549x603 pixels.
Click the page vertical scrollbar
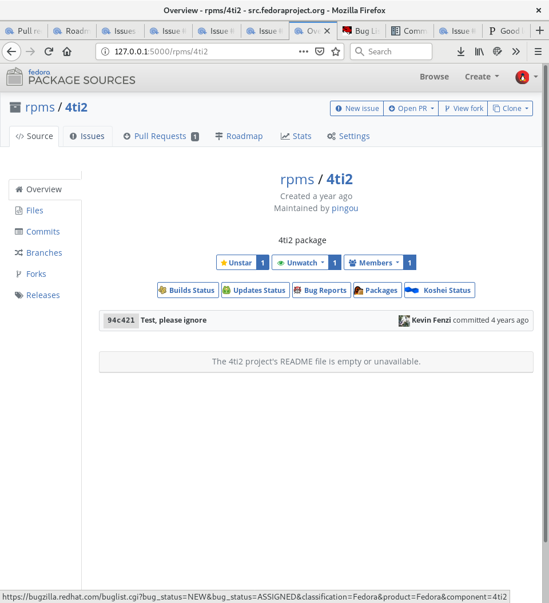[x=545, y=304]
